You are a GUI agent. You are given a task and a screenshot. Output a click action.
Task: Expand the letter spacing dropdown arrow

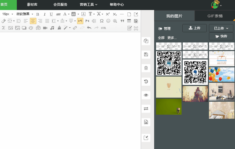pyautogui.click(x=102, y=14)
